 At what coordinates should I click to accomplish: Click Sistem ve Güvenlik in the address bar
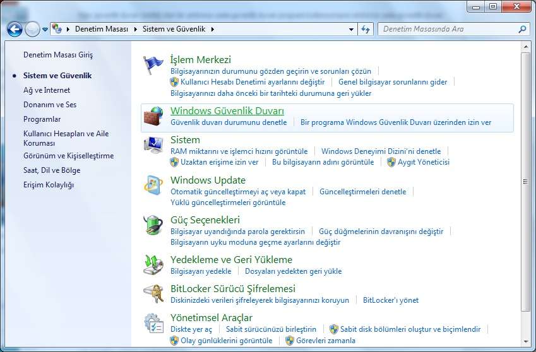[x=174, y=29]
